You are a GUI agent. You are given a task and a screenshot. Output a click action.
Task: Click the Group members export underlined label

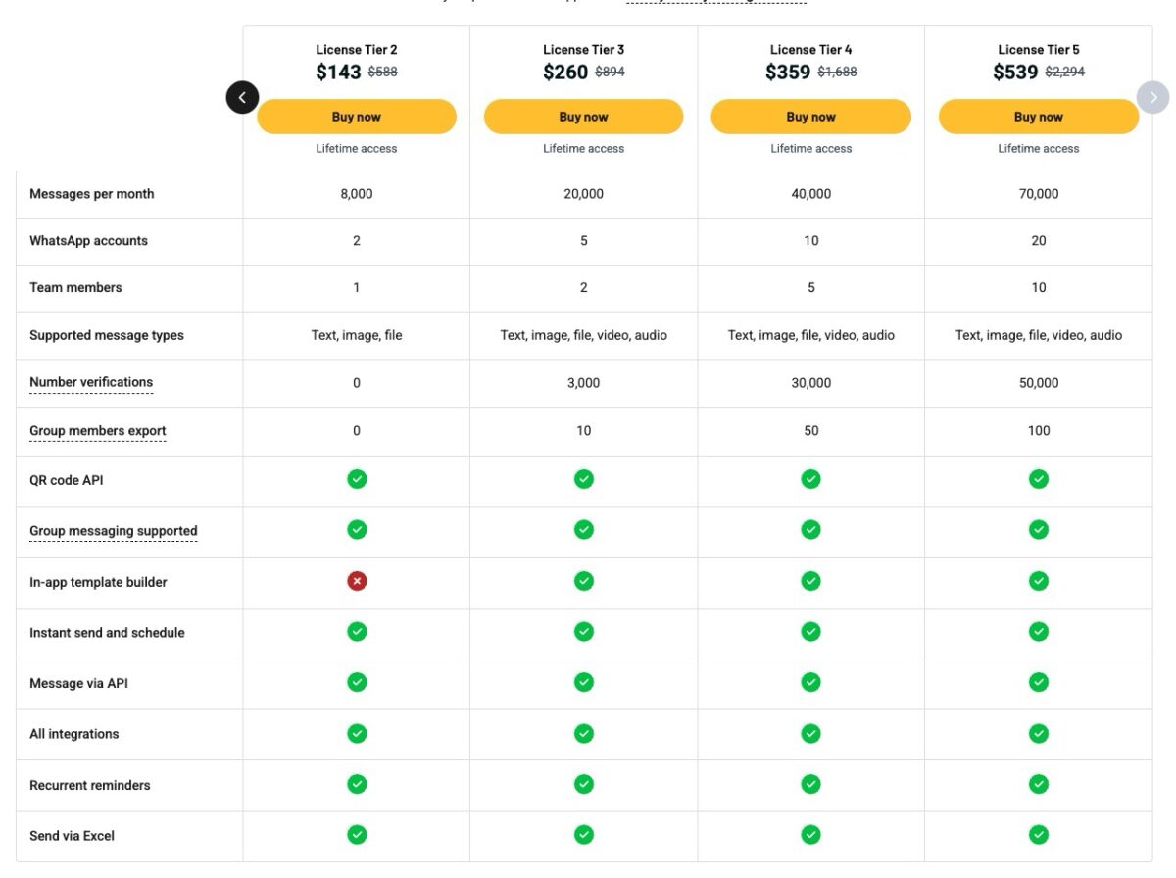coord(98,431)
